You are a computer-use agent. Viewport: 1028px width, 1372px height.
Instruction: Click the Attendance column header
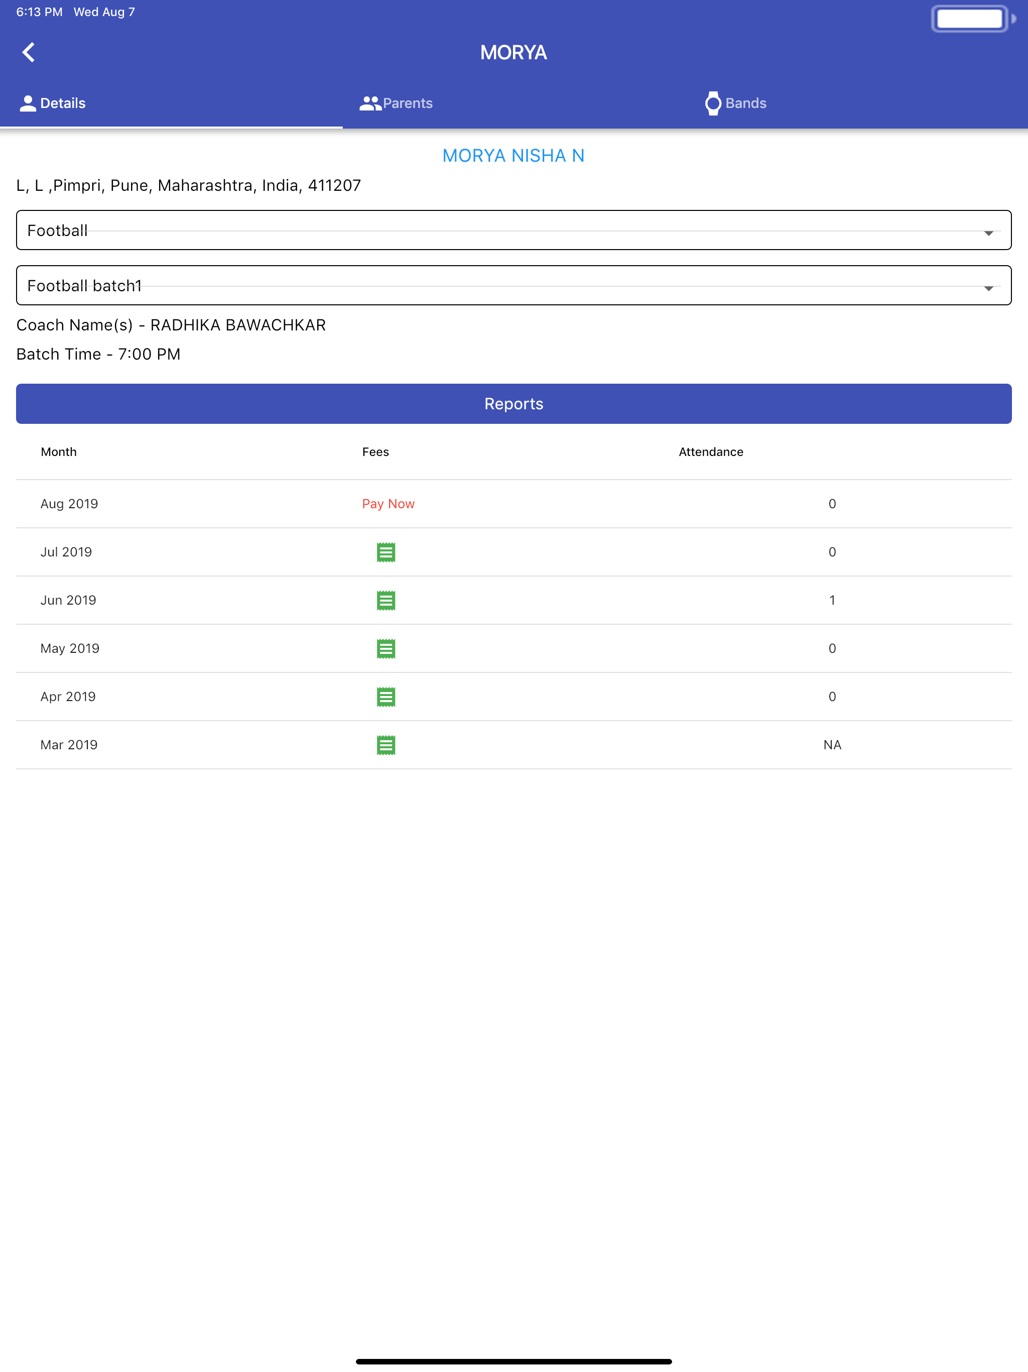pyautogui.click(x=711, y=452)
